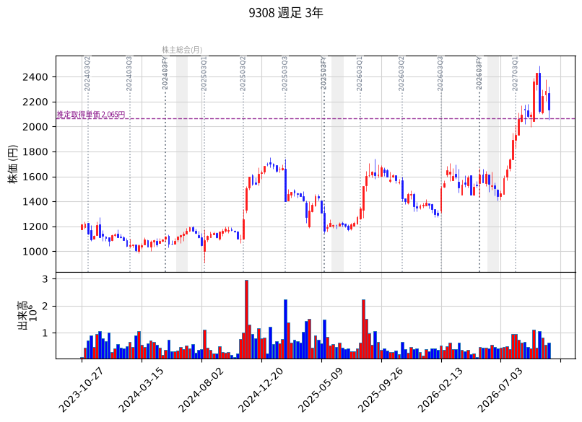Click the 1200 price tick label
The width and height of the screenshot is (582, 422).
[35, 227]
